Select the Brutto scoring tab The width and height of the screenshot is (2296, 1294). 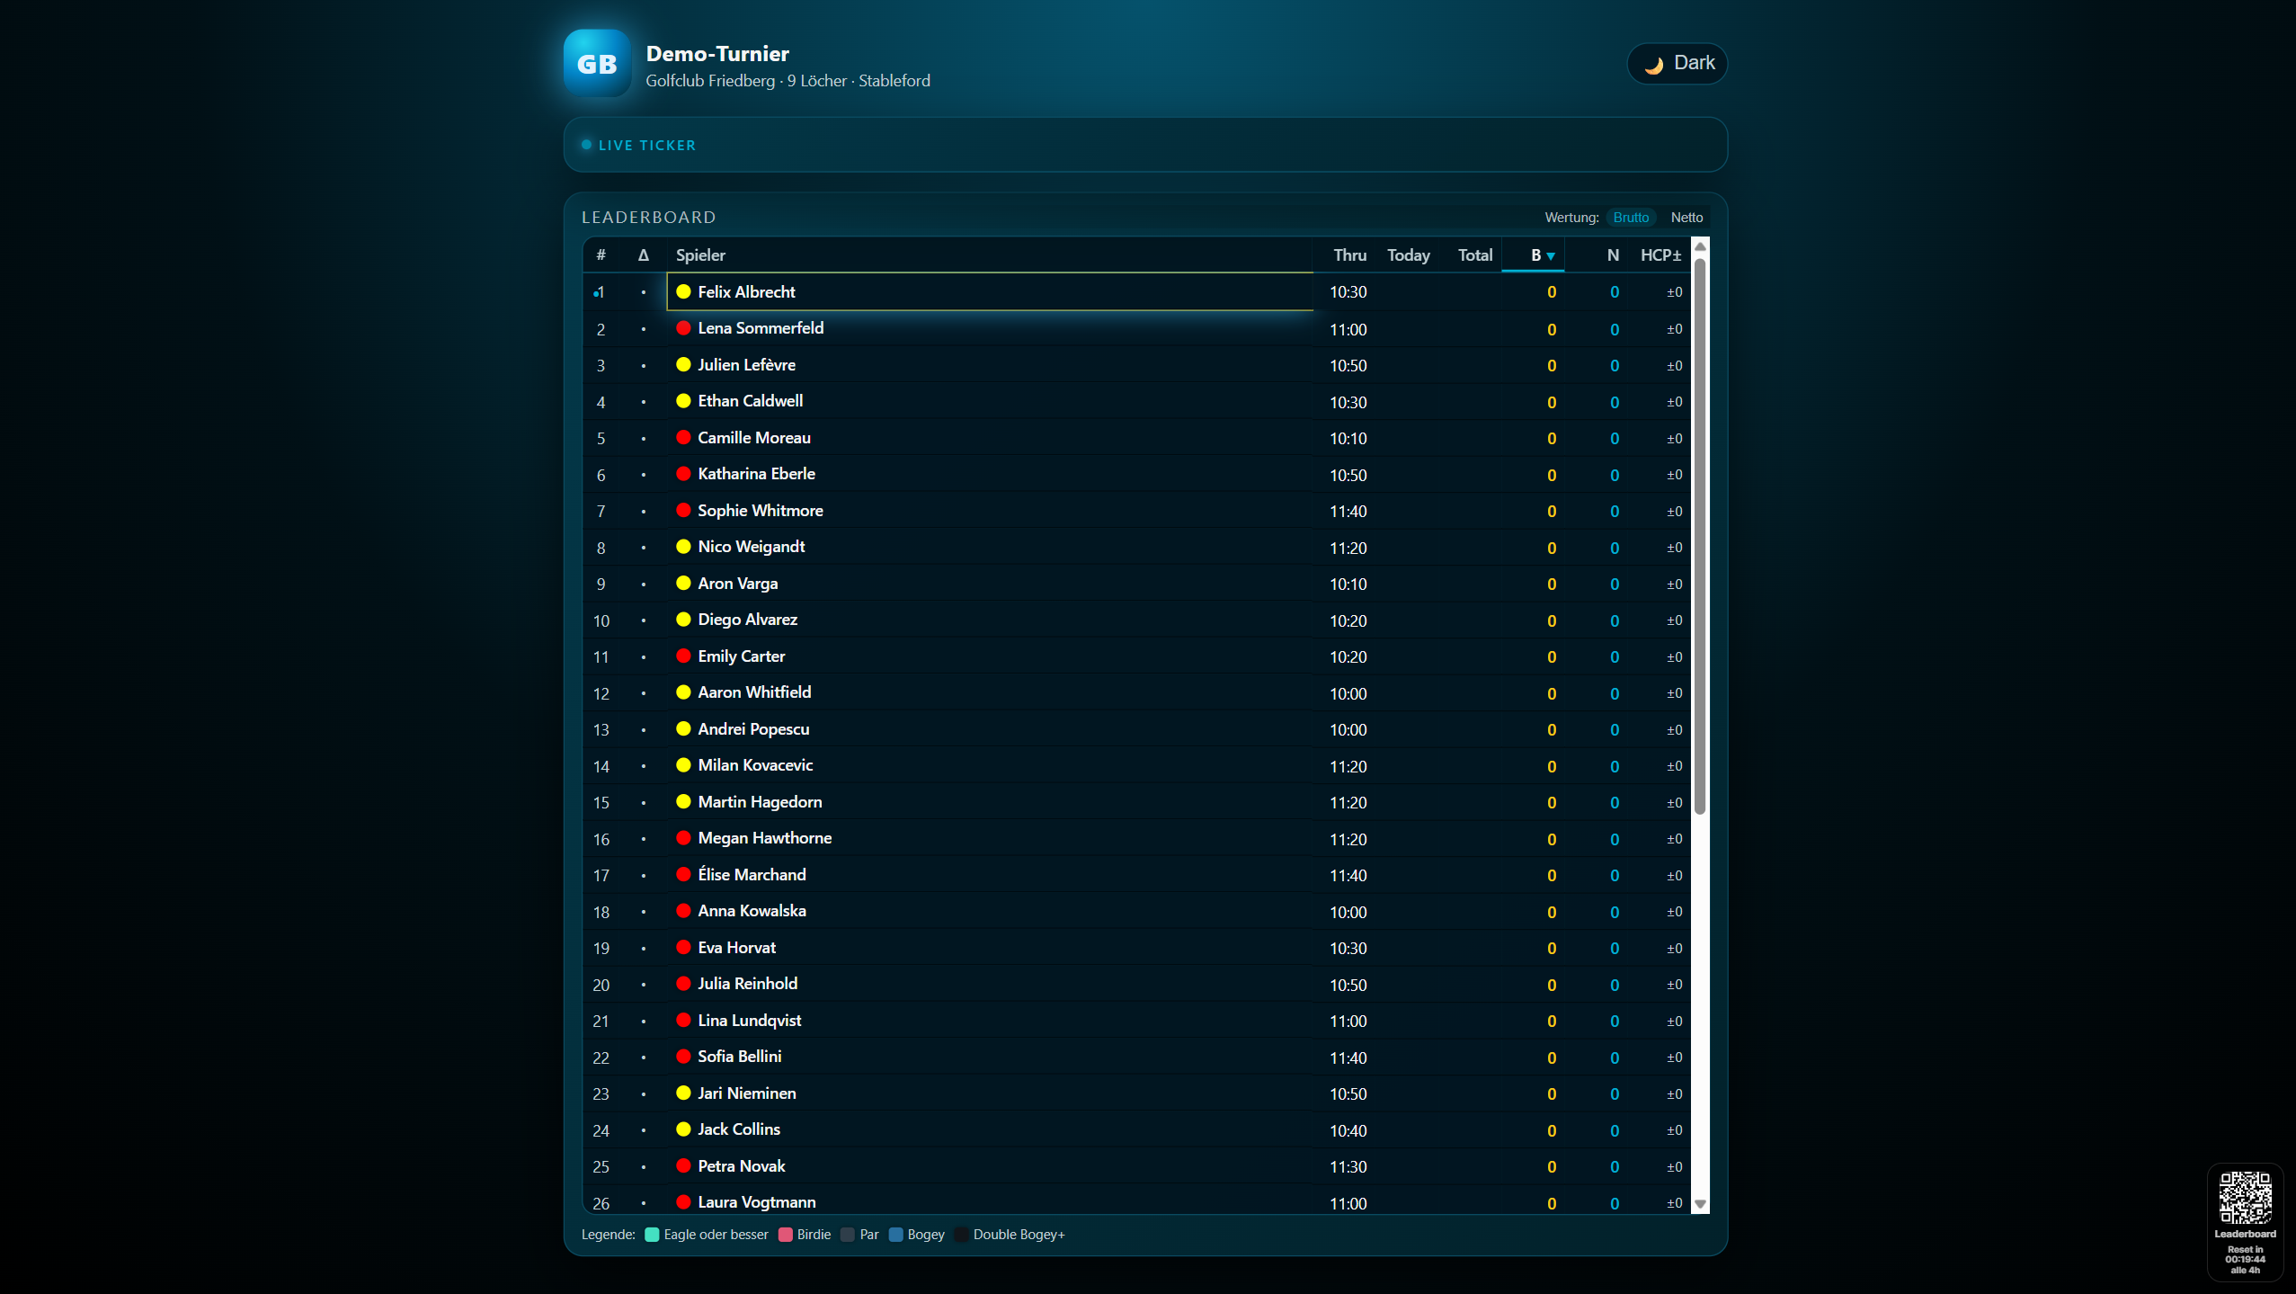point(1630,217)
